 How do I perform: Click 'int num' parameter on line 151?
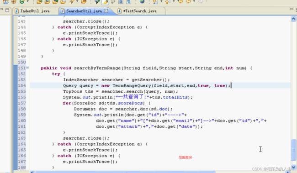pyautogui.click(x=235, y=68)
